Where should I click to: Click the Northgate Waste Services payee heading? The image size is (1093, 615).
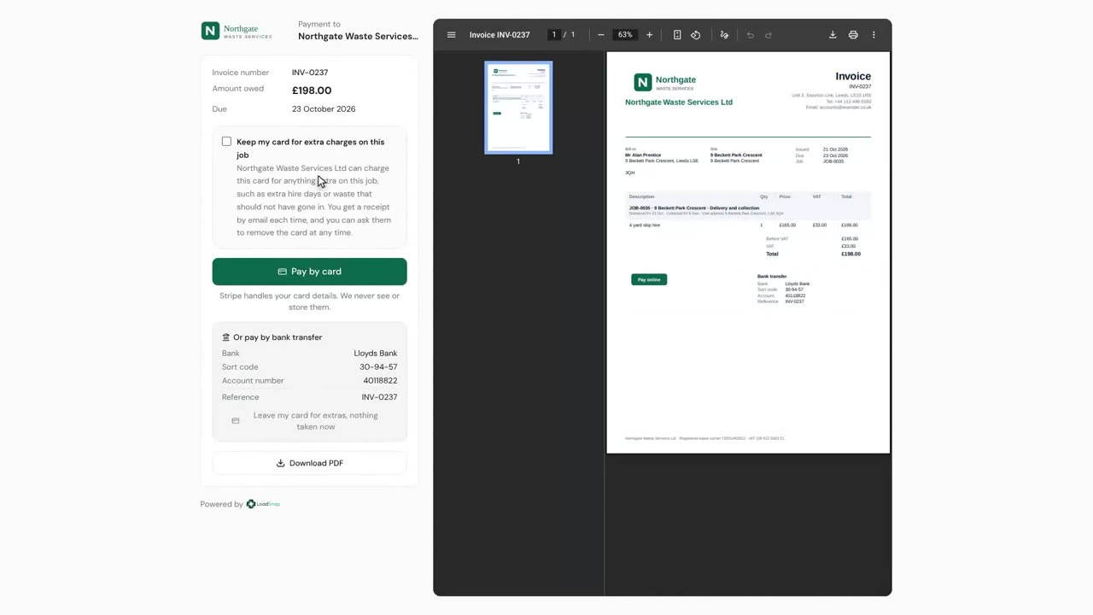click(358, 37)
